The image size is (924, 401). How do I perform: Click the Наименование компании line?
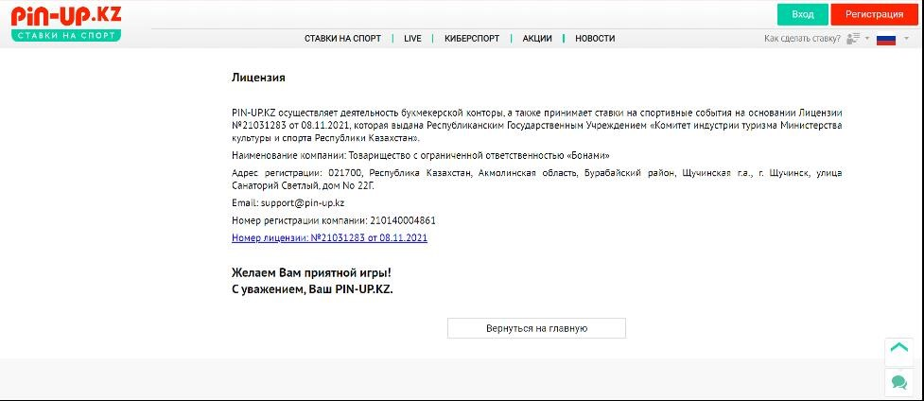tap(421, 156)
